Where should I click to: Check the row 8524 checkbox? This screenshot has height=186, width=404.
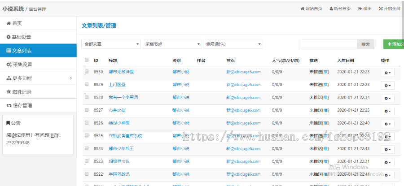(87, 148)
